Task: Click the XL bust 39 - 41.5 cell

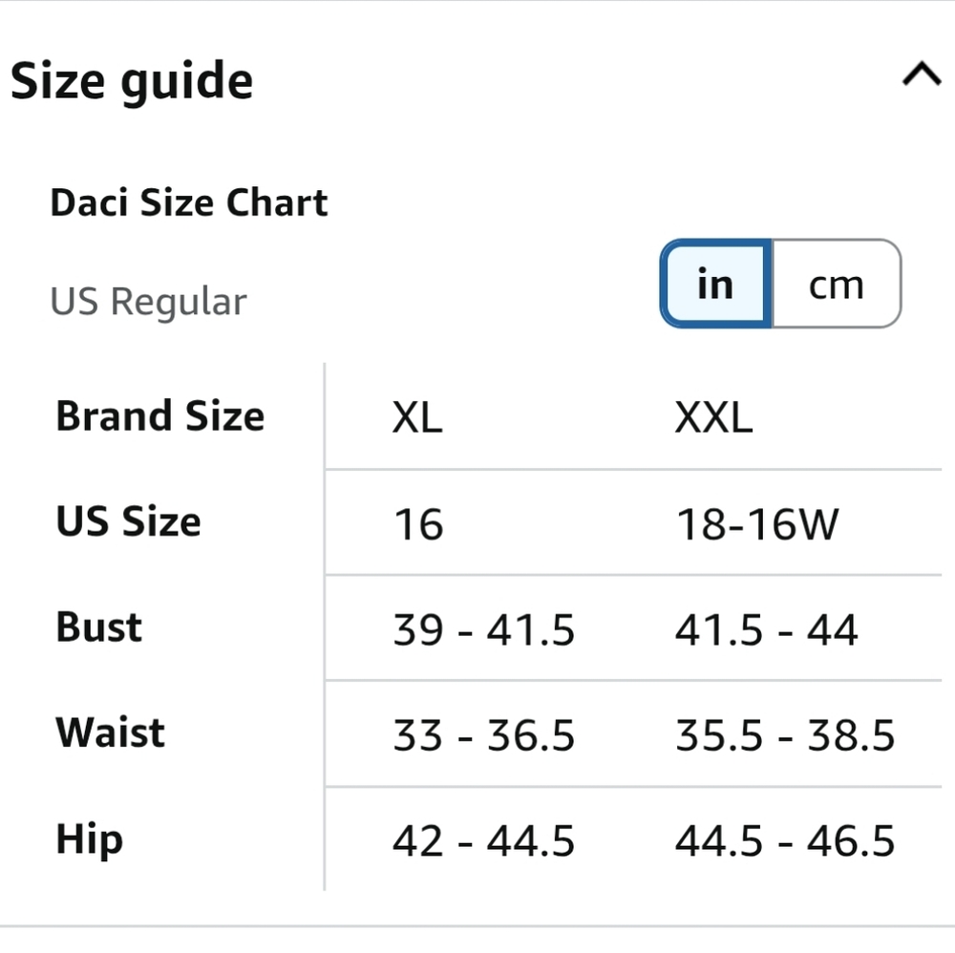Action: point(483,629)
